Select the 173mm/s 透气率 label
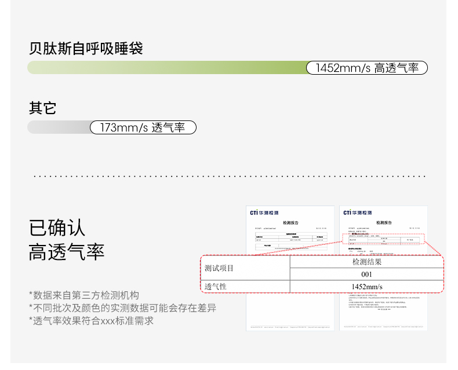The width and height of the screenshot is (458, 370). tap(143, 127)
